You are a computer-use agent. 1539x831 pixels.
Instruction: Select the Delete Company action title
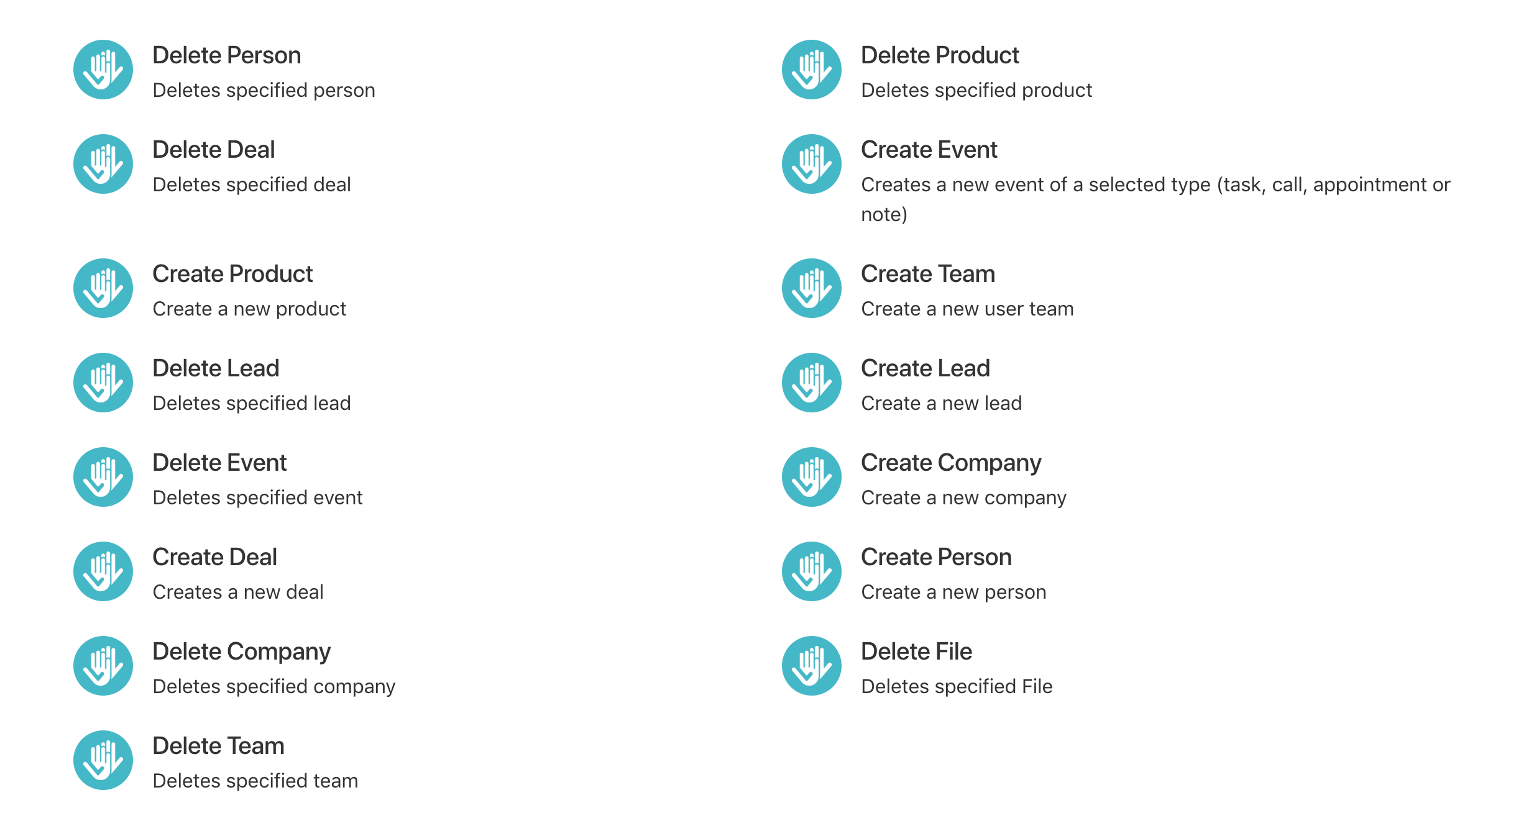pos(242,652)
